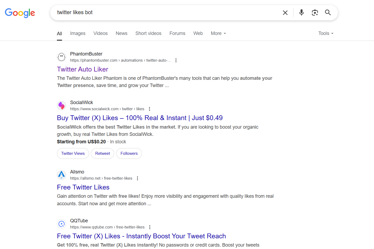Viewport: 374px width, 249px height.
Task: Open Free Twitter (X) Likes QQTube result
Action: point(141,236)
